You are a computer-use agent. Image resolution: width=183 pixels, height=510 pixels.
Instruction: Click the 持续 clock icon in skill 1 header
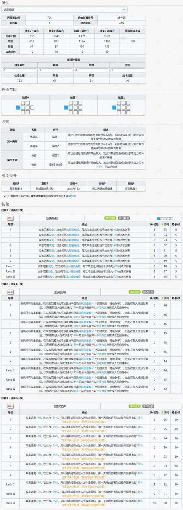[x=173, y=224]
